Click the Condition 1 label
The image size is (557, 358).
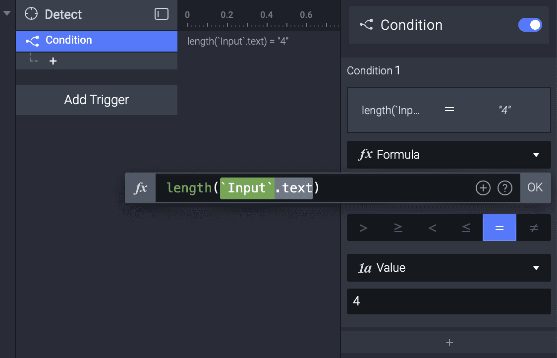point(373,70)
